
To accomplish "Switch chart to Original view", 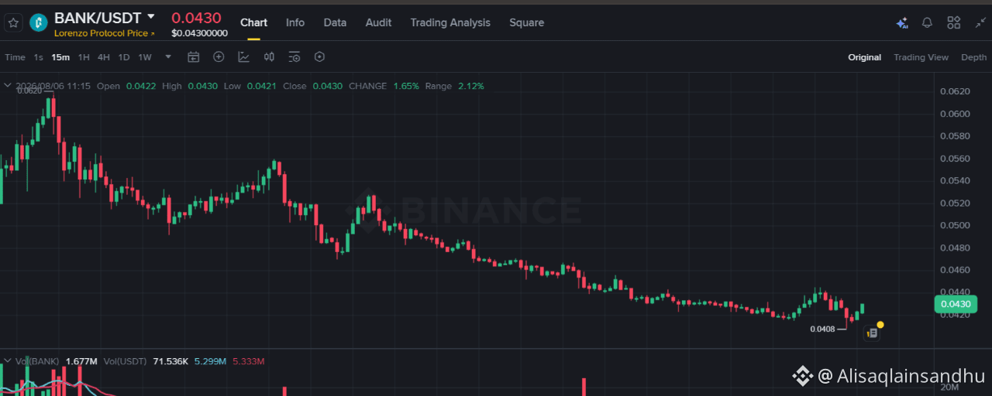I will [x=864, y=57].
